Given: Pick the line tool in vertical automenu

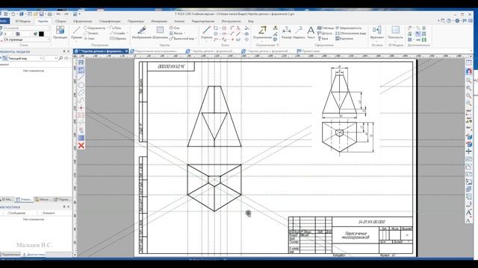Looking at the screenshot, I should pyautogui.click(x=81, y=77).
